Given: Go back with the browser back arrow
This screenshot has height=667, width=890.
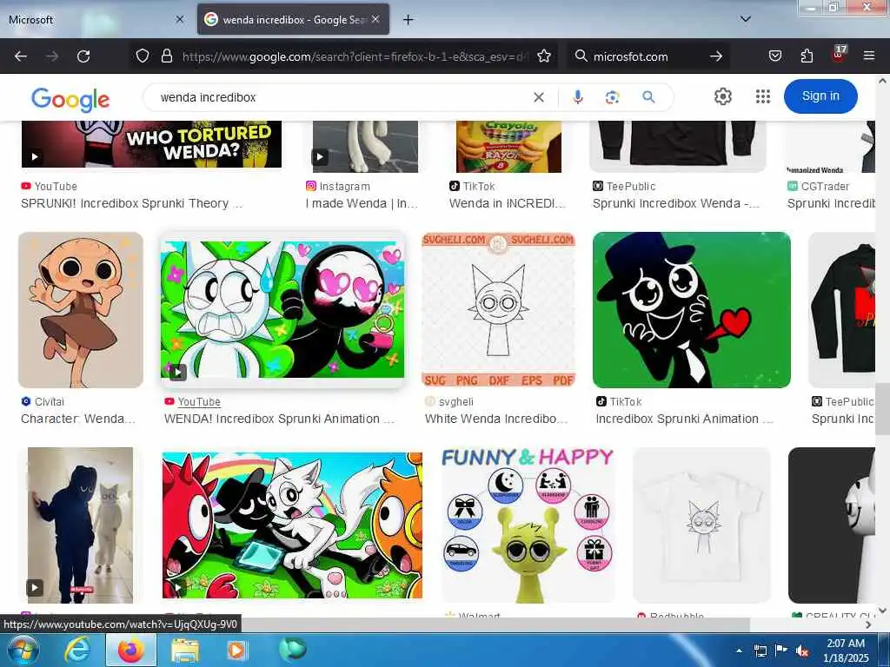Looking at the screenshot, I should (21, 56).
